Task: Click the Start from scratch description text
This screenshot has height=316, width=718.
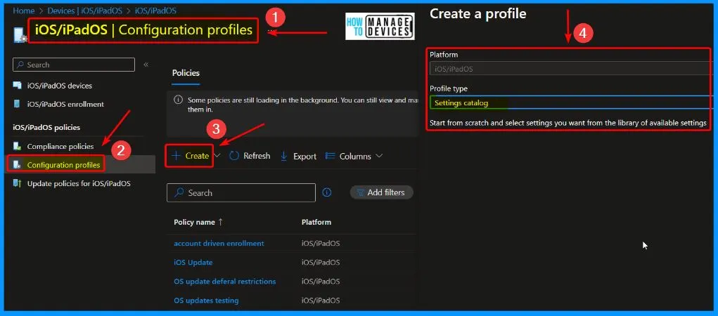Action: [568, 123]
